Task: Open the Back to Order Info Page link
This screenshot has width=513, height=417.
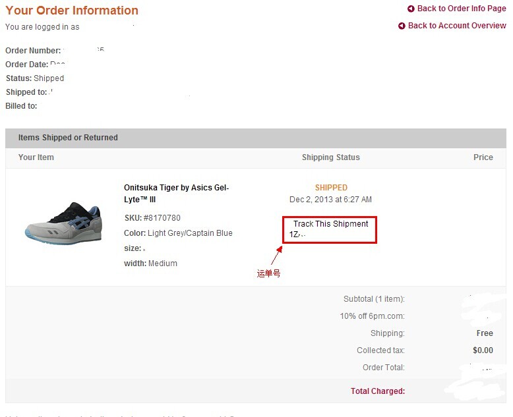Action: coord(462,9)
